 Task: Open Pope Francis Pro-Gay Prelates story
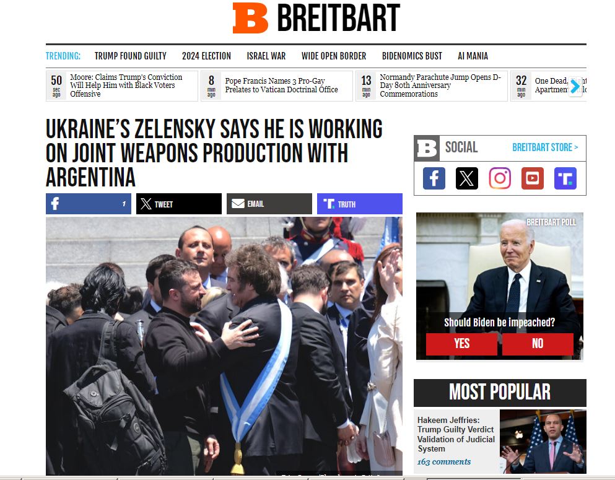pos(281,85)
